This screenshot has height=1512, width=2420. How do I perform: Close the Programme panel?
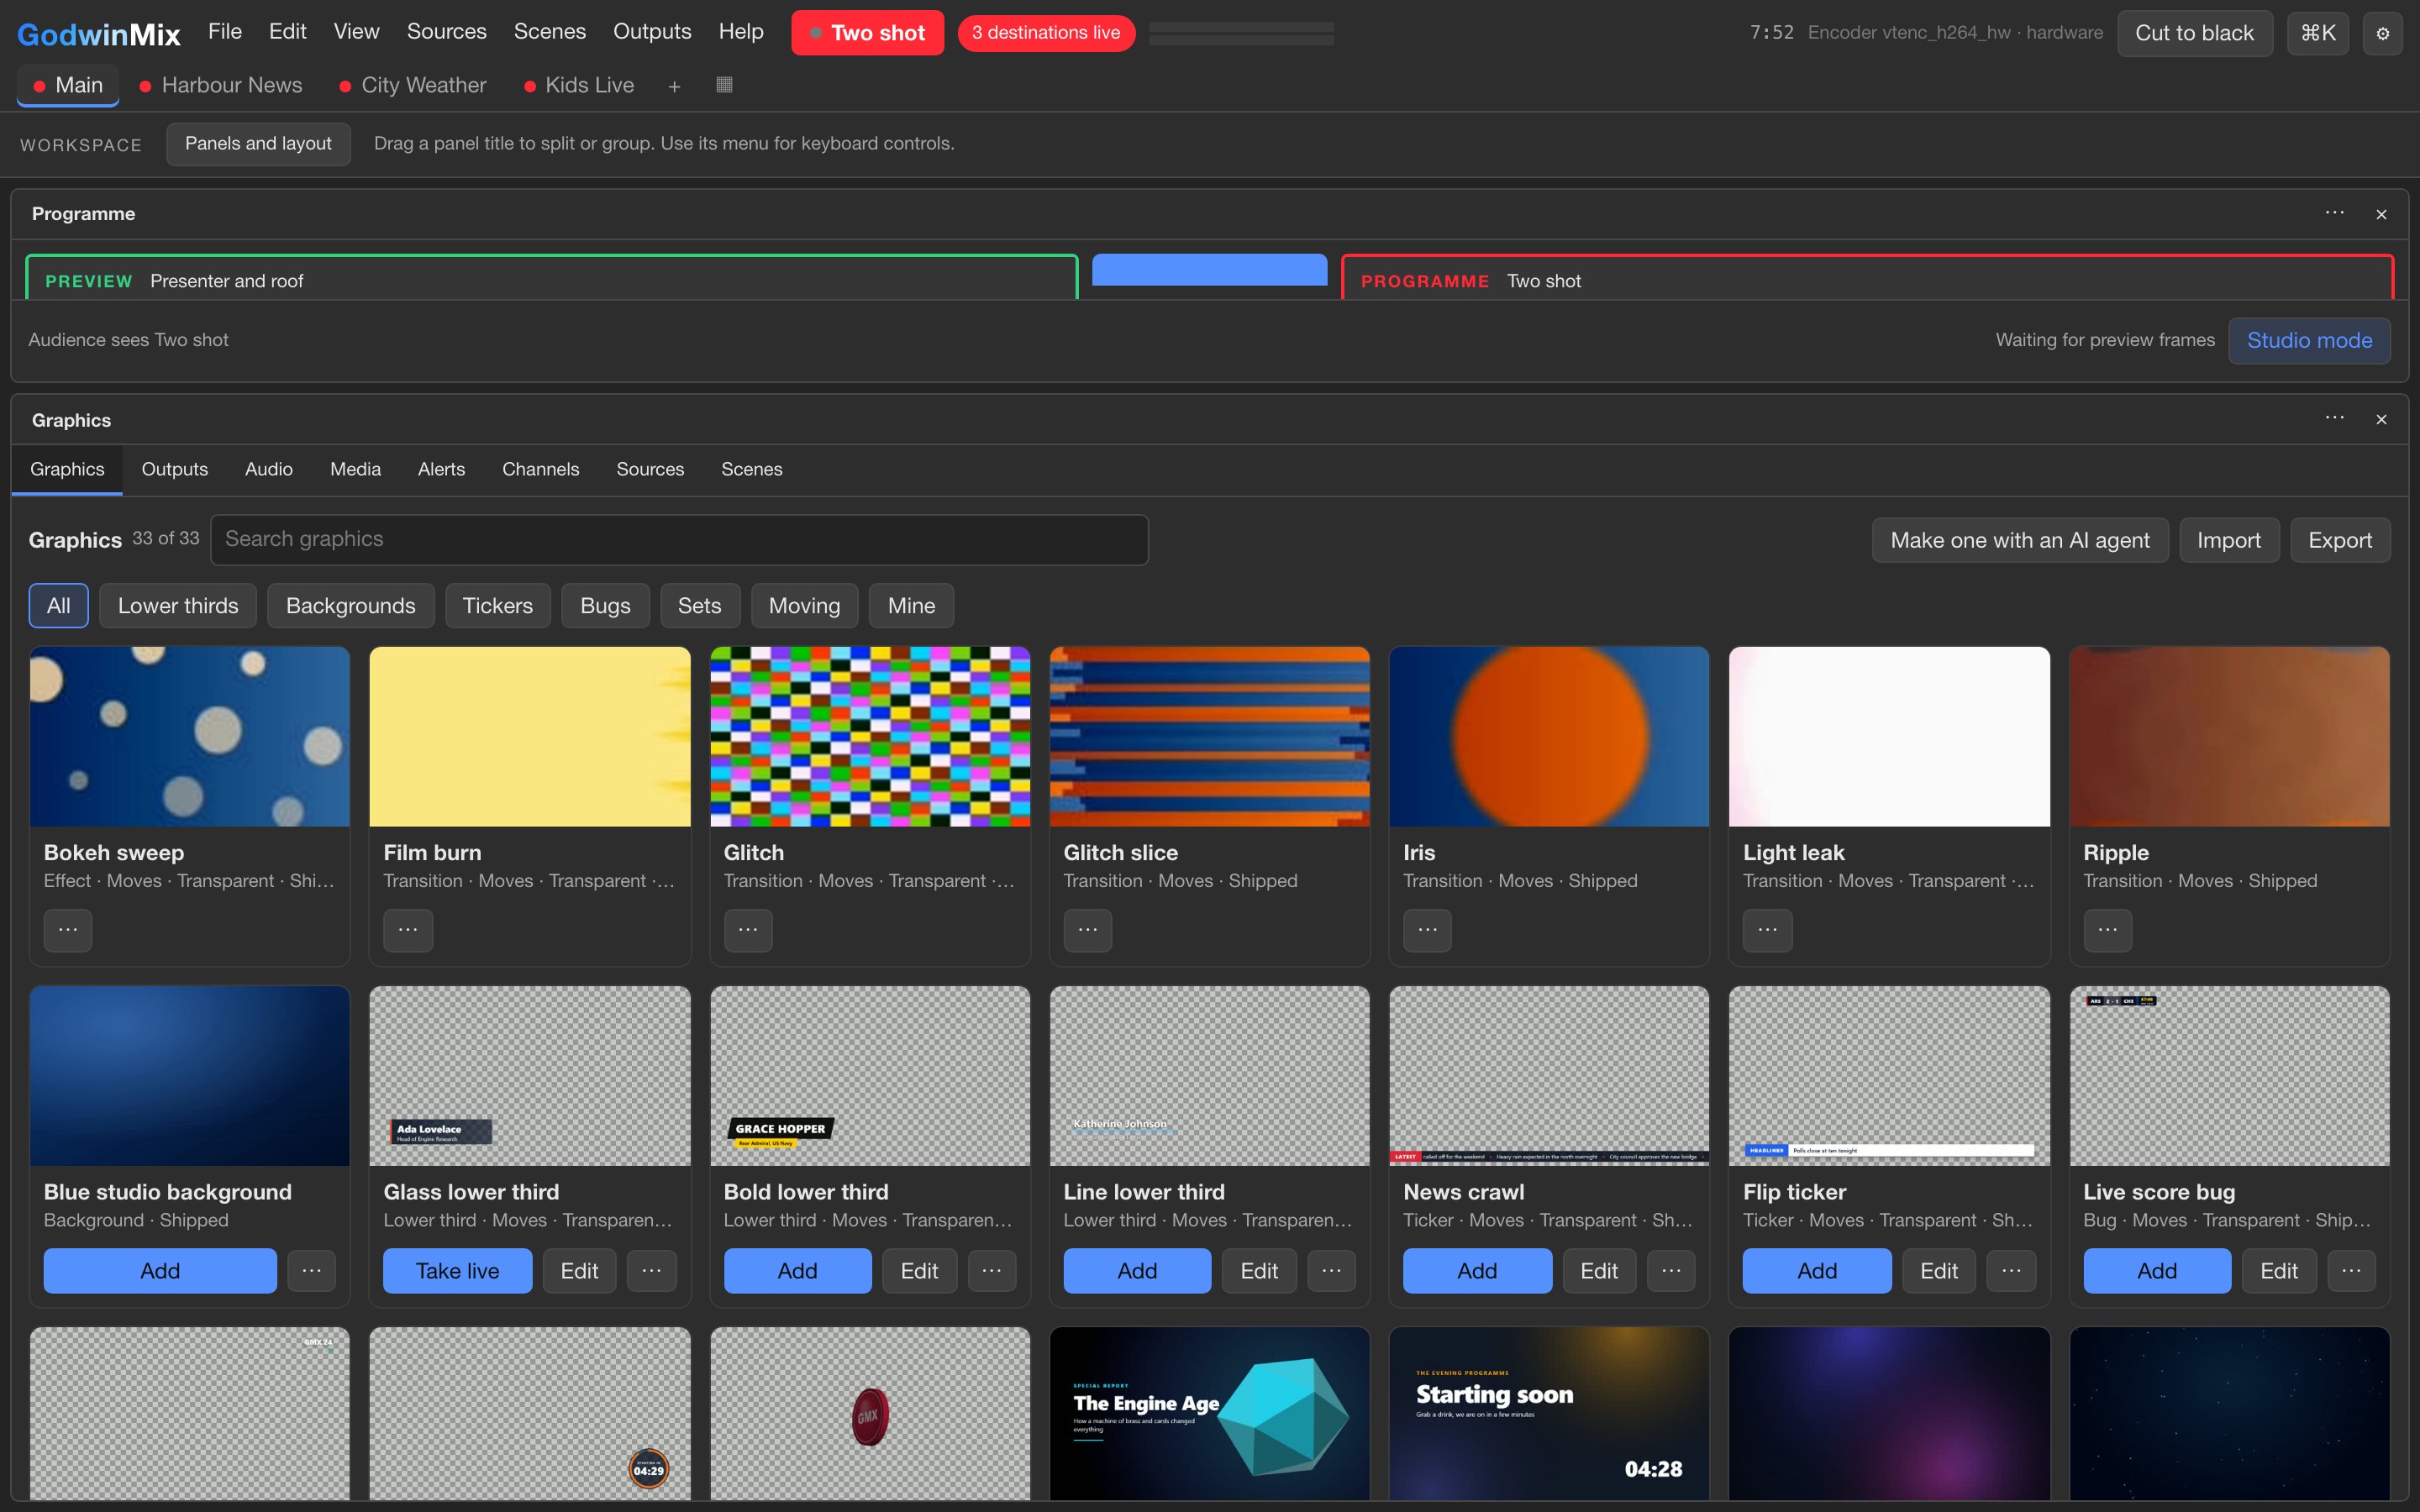pos(2381,214)
